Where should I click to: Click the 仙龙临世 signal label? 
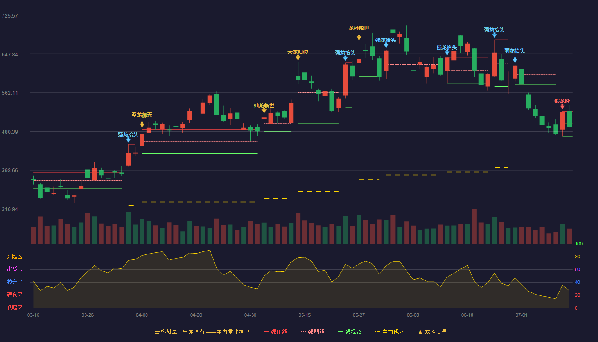264,106
